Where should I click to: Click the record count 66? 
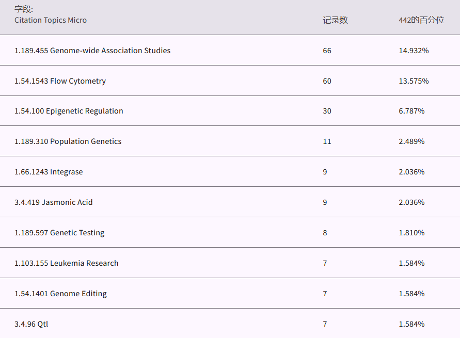(x=327, y=51)
